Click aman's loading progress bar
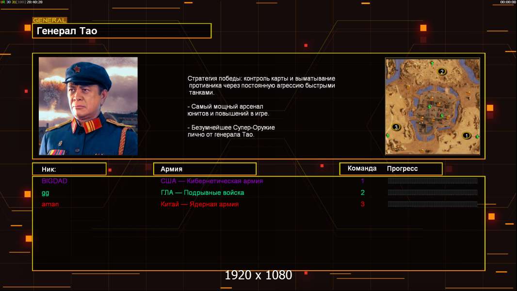Screen dimensions: 517x291 (432, 204)
